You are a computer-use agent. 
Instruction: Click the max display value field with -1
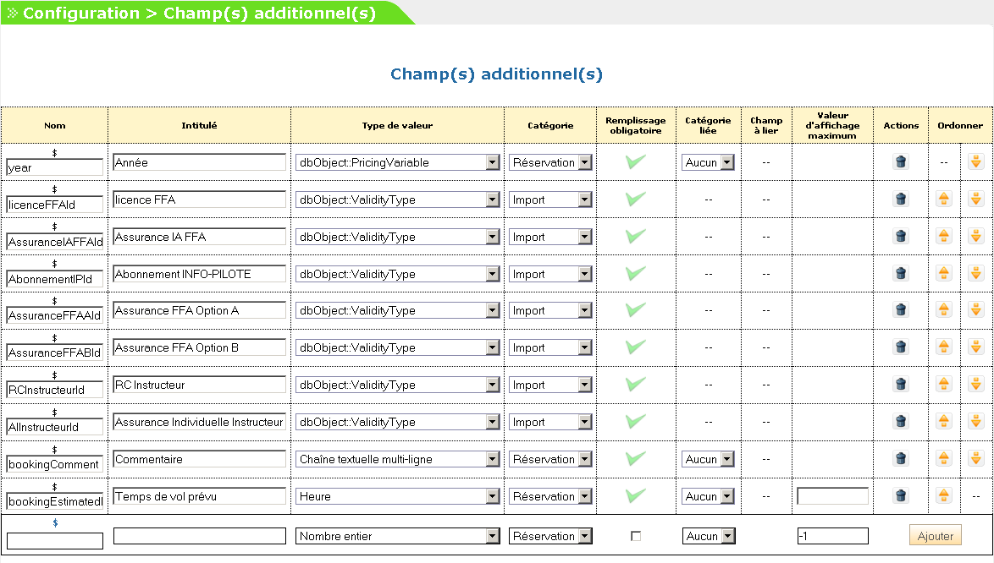(832, 536)
